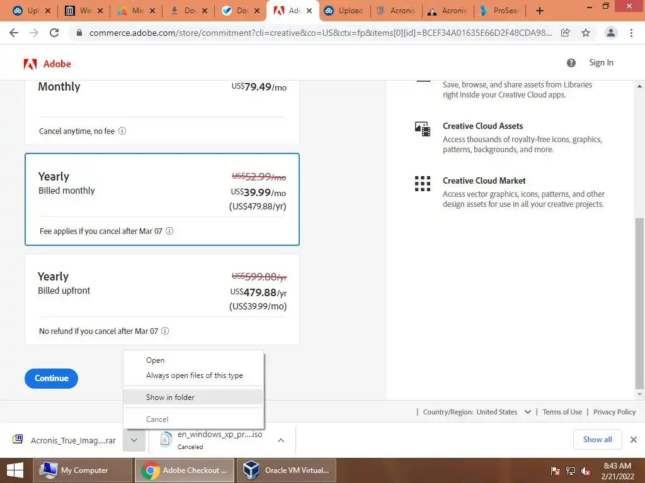
Task: Close the downloads bar
Action: (634, 440)
